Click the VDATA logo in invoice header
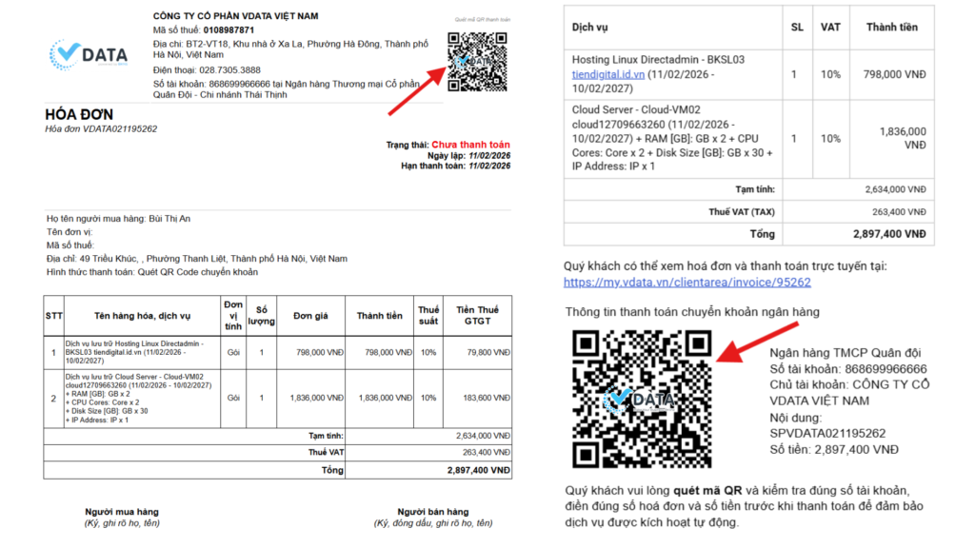The image size is (975, 548). (89, 54)
